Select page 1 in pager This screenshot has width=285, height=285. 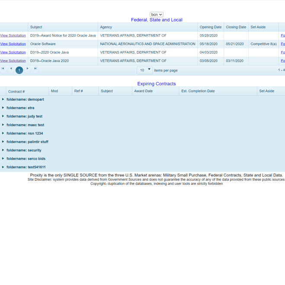(x=19, y=70)
